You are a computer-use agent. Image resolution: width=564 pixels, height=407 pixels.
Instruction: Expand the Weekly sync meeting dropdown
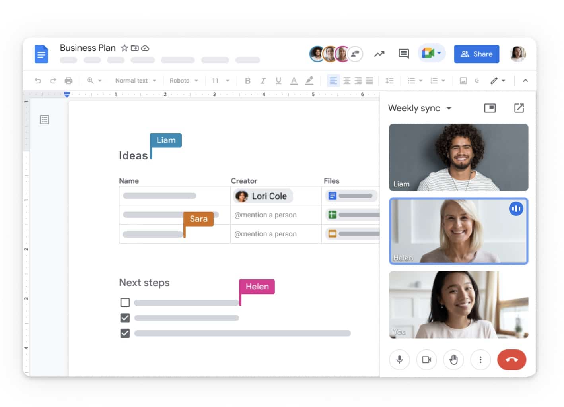[x=449, y=108]
